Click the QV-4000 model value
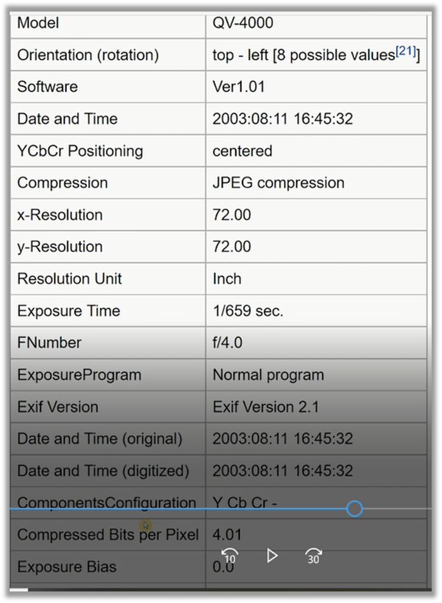This screenshot has width=442, height=603. coord(243,23)
